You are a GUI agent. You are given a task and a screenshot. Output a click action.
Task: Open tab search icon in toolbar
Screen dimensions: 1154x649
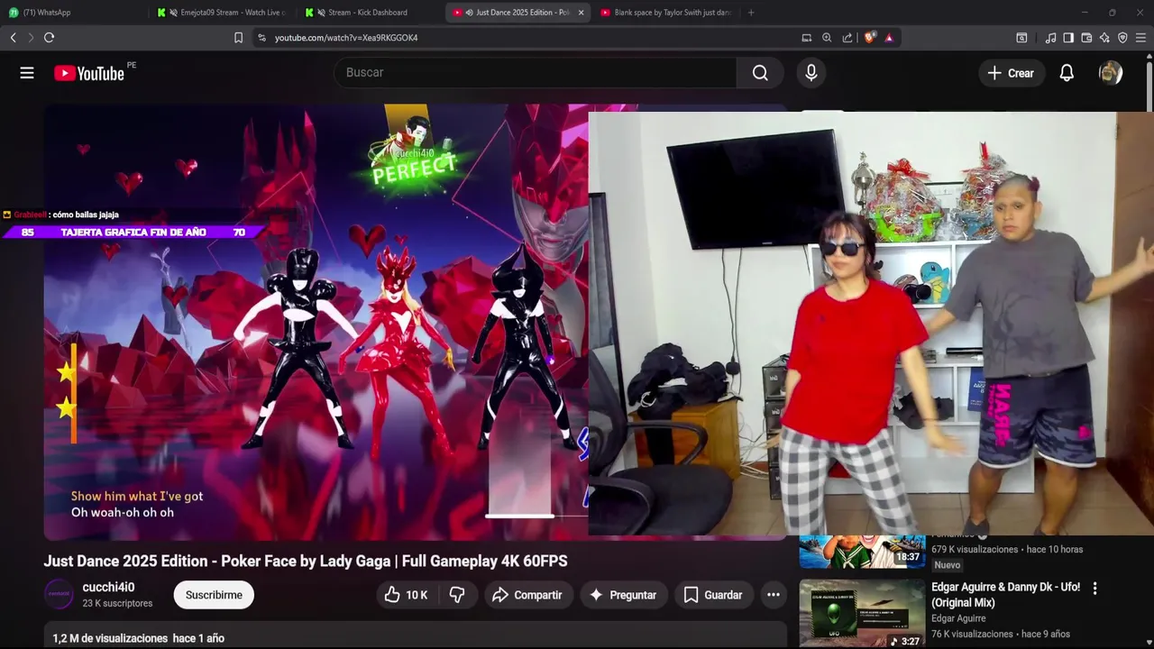tap(1021, 38)
